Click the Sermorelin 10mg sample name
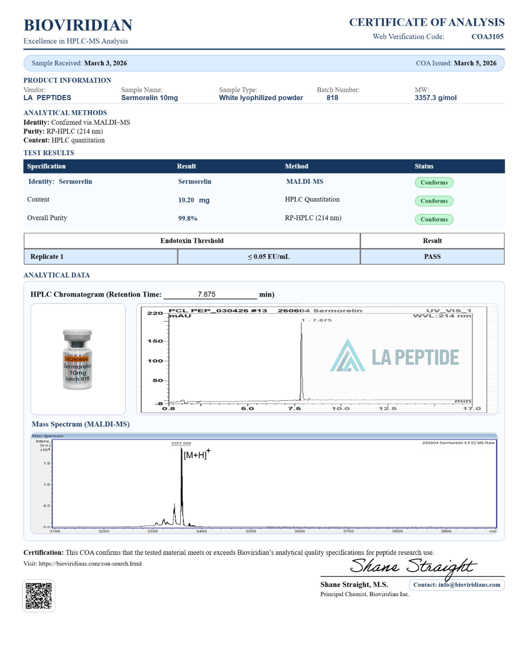This screenshot has height=672, width=519. tap(149, 98)
